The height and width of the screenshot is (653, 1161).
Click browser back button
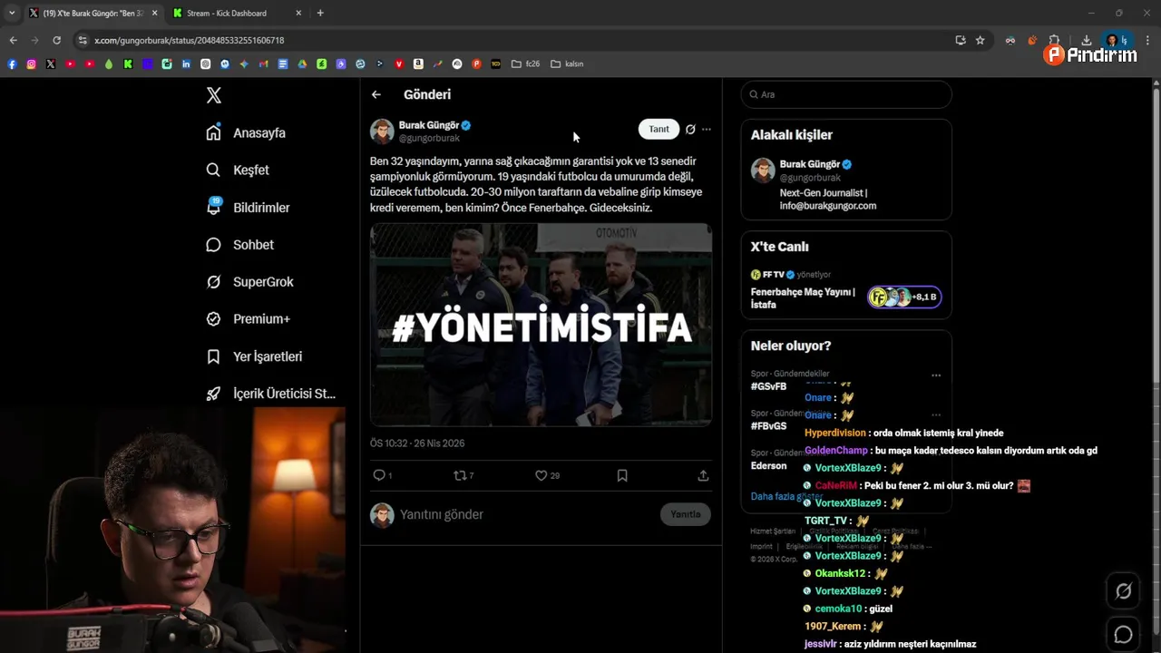(x=13, y=40)
